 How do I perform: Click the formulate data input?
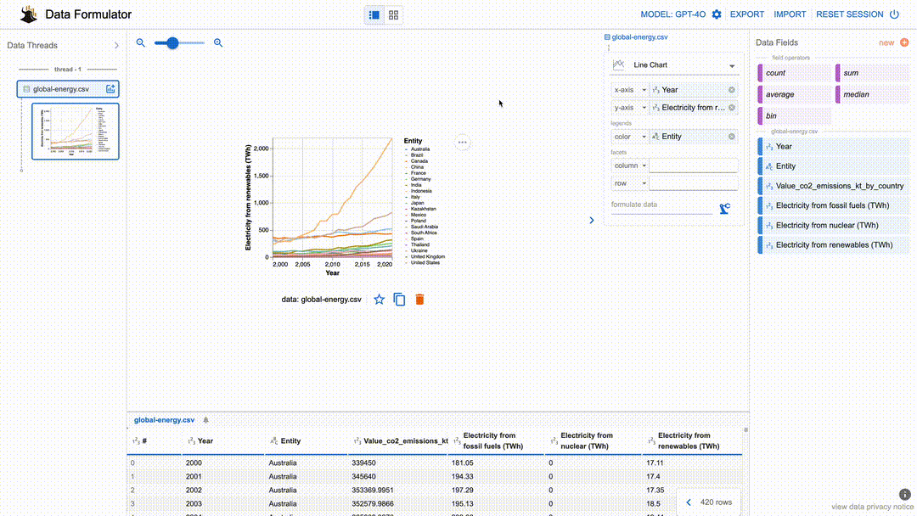tap(662, 205)
